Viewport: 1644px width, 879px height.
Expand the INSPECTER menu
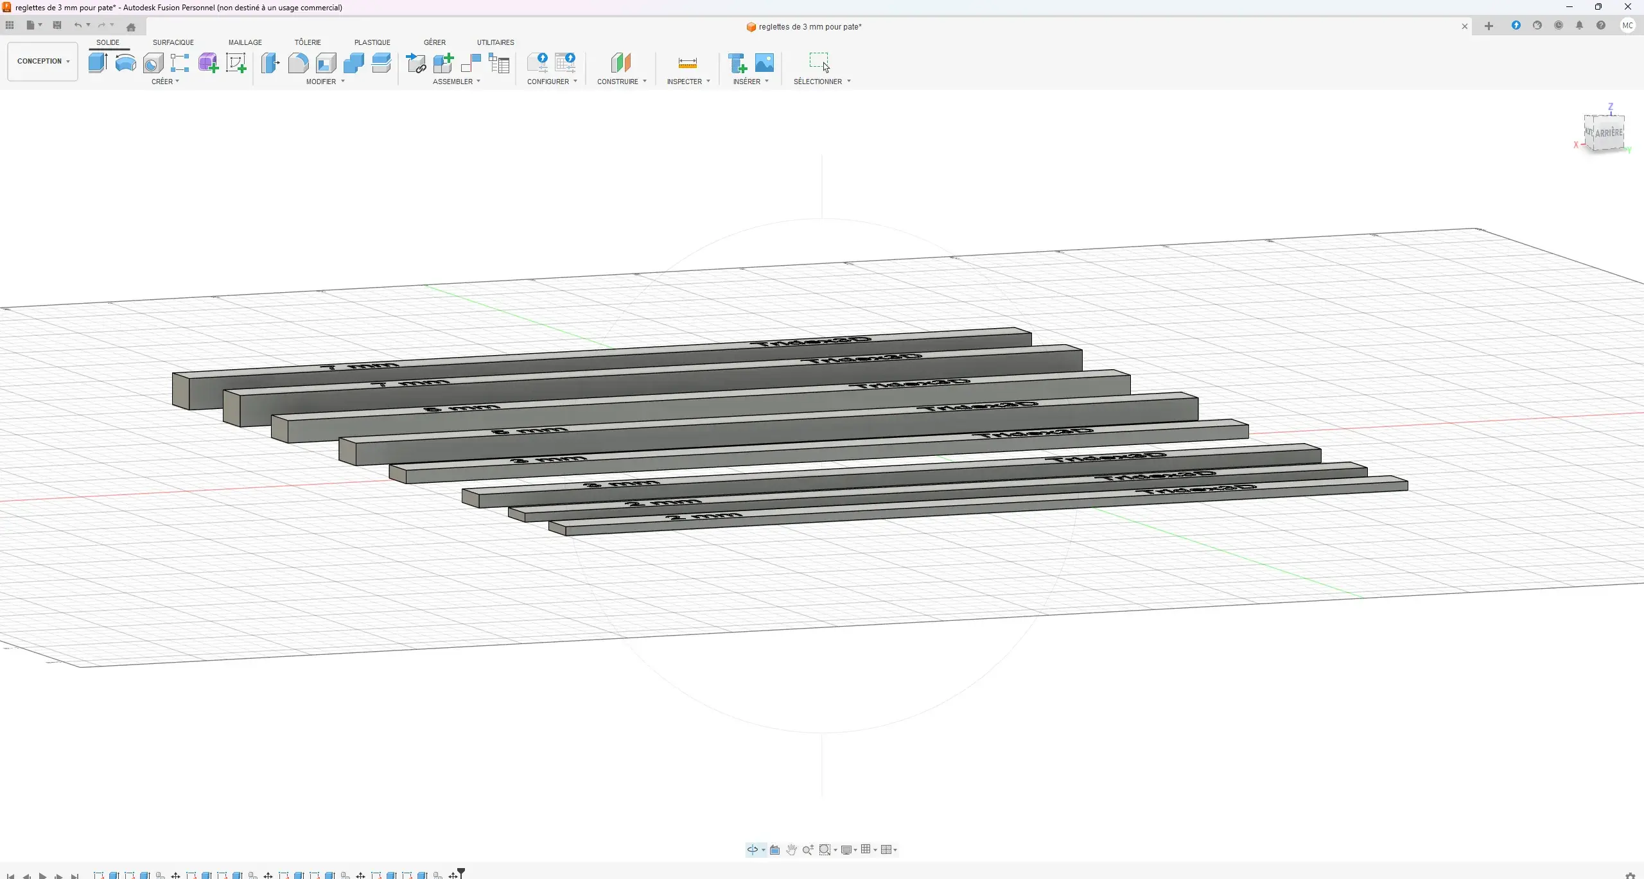pos(688,82)
